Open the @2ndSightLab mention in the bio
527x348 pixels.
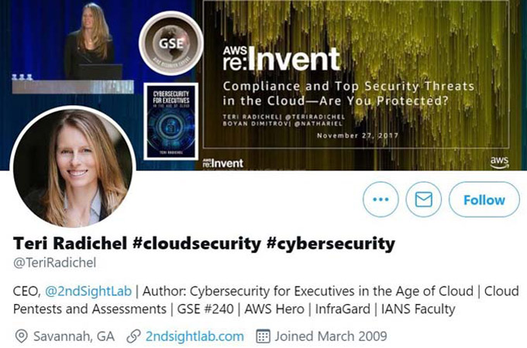point(88,291)
